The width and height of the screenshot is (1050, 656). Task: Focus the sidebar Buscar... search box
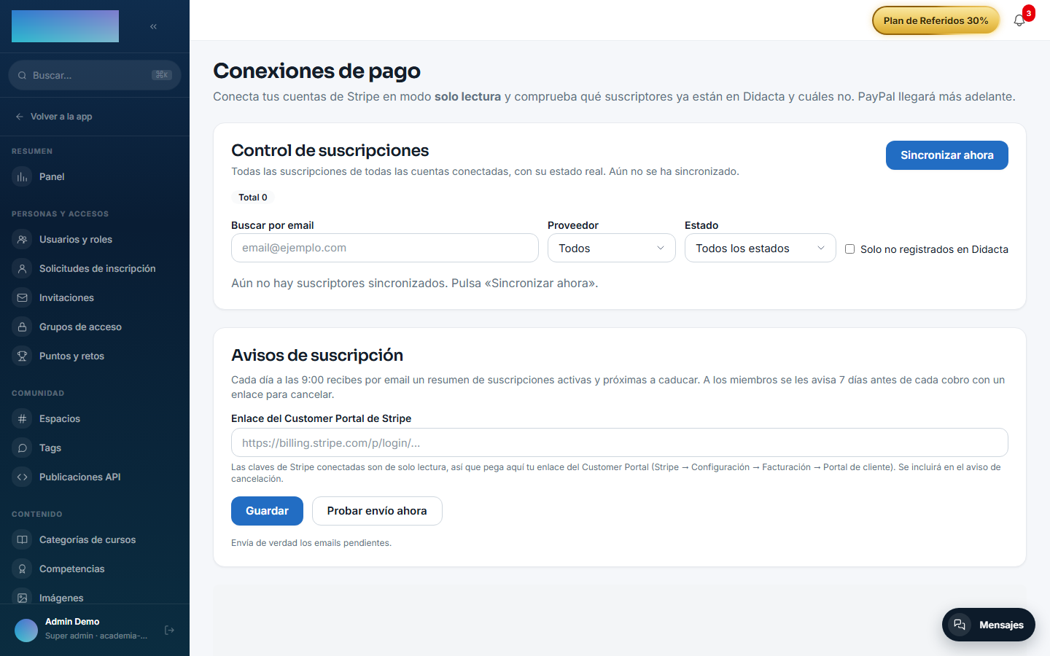point(95,75)
